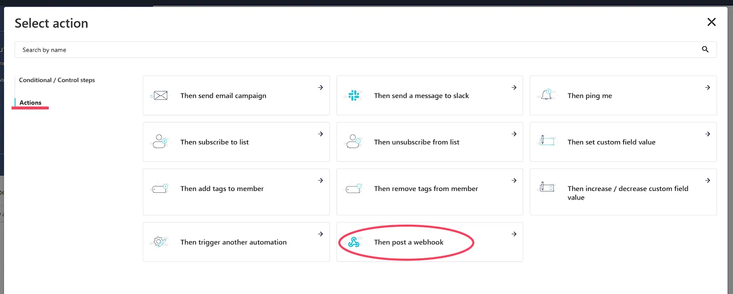Click the webhook icon
The image size is (733, 294).
coord(354,242)
